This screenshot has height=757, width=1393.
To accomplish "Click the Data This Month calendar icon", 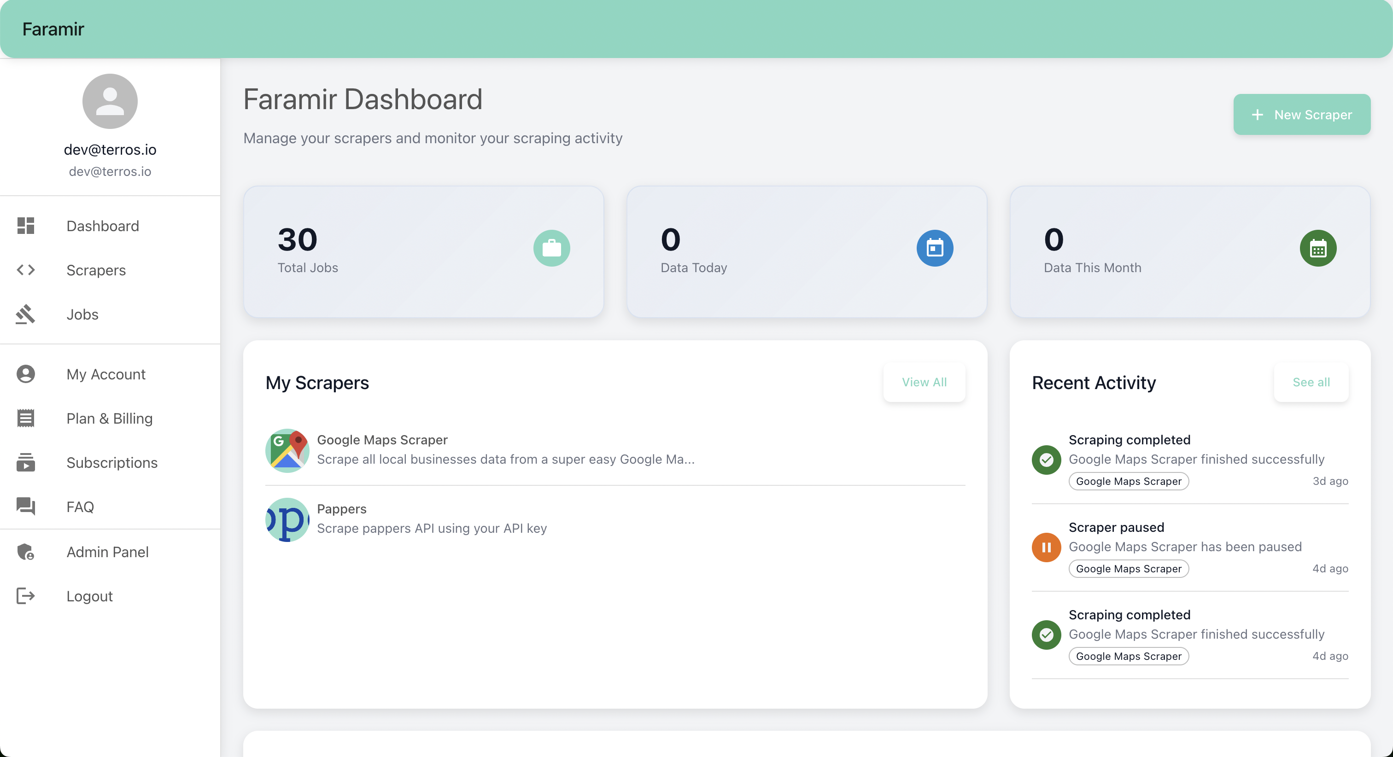I will 1318,248.
